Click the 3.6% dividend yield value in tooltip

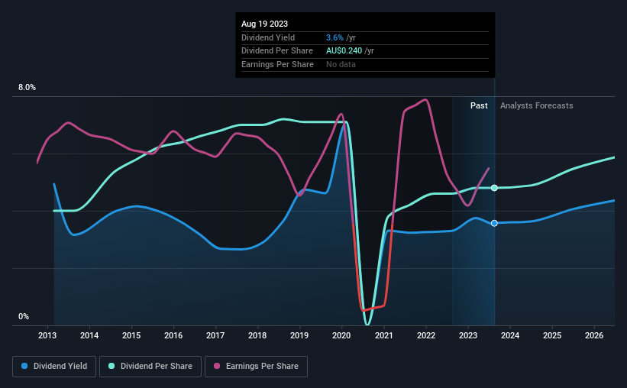[x=335, y=37]
